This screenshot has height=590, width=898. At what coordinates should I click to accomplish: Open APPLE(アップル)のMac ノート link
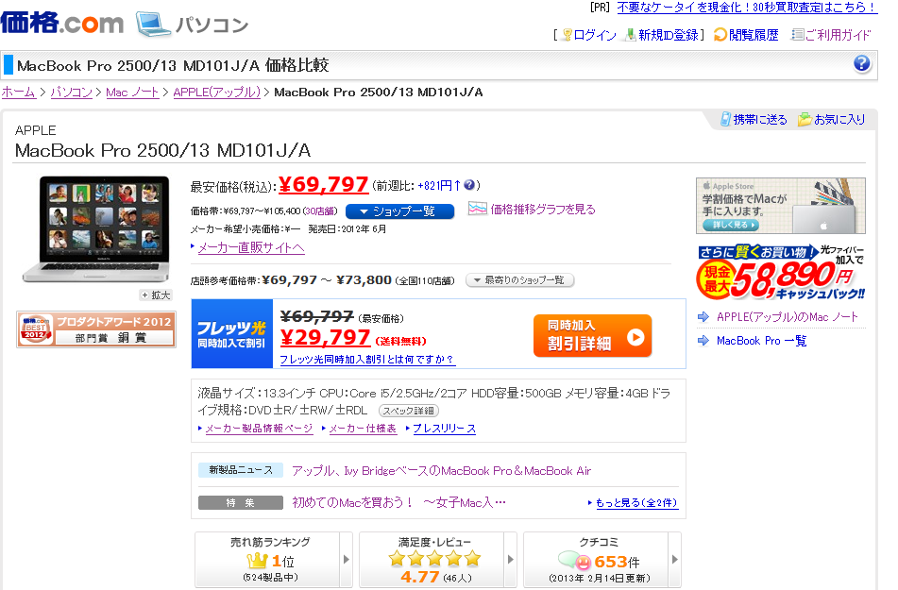(x=787, y=317)
